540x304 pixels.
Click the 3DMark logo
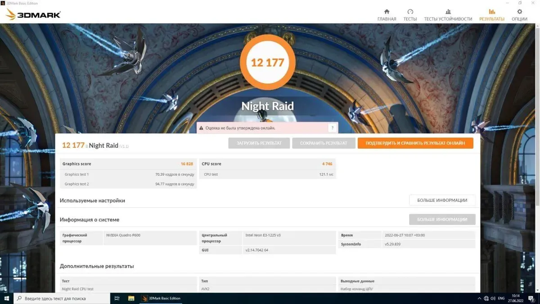tap(33, 15)
